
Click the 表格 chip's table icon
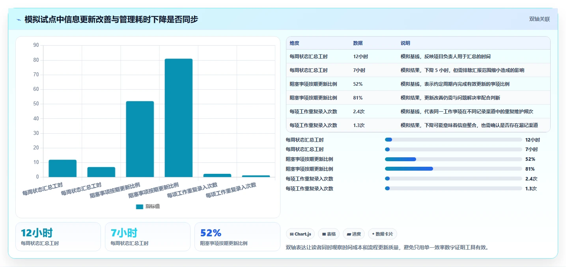(324, 234)
